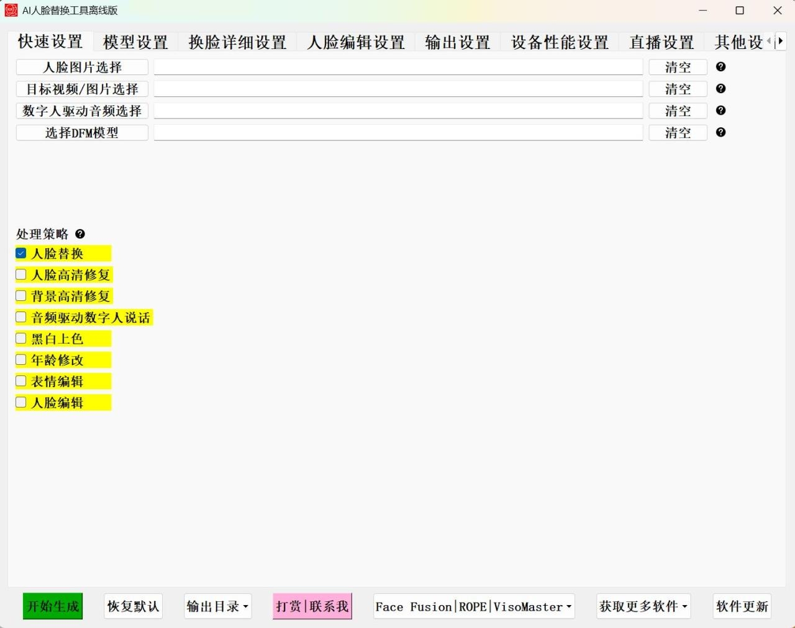Click 恢复默认 button
Viewport: 795px width, 628px height.
click(x=133, y=606)
